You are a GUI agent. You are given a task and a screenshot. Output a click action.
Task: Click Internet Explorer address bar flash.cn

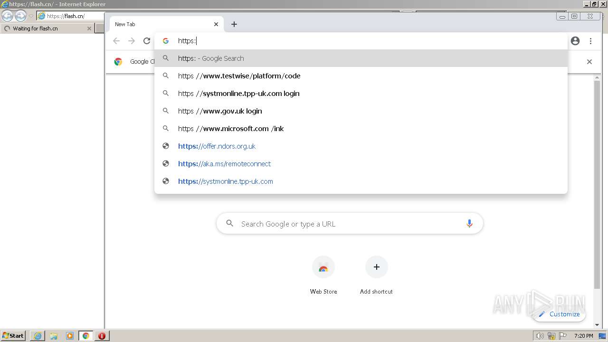pos(71,16)
